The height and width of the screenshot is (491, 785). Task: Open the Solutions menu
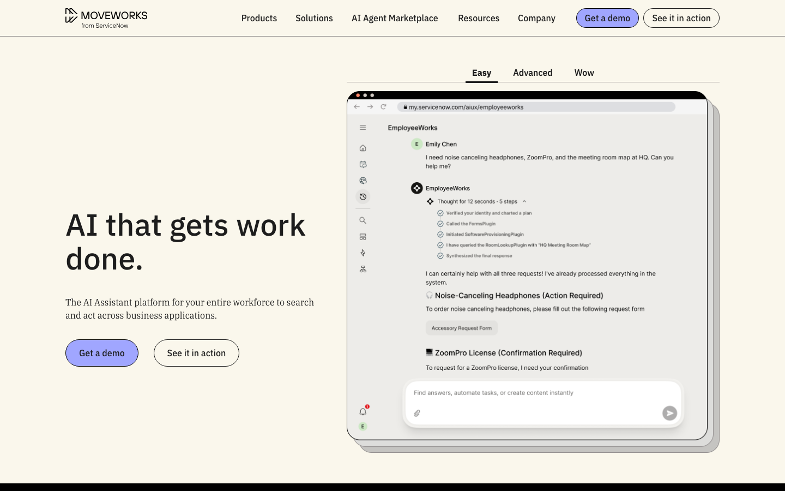click(x=314, y=18)
